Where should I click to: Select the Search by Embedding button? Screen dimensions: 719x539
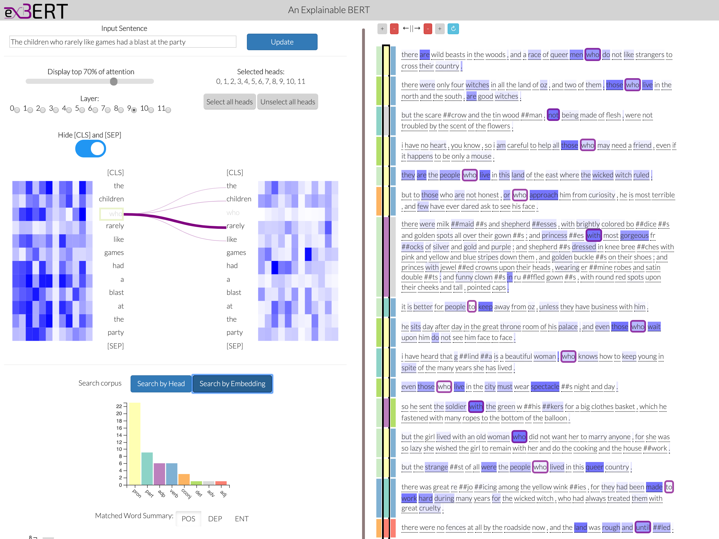[x=233, y=383]
